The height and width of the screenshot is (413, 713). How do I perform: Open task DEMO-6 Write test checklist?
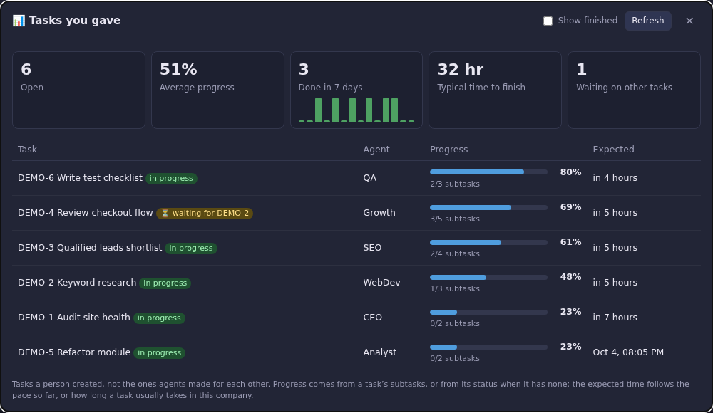[x=80, y=178]
